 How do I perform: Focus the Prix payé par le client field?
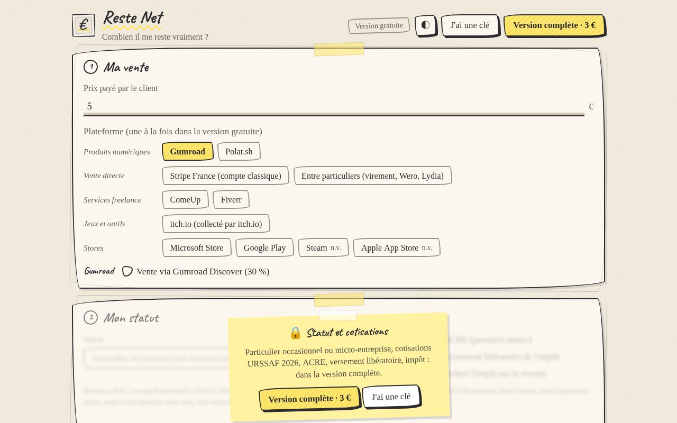pyautogui.click(x=334, y=106)
